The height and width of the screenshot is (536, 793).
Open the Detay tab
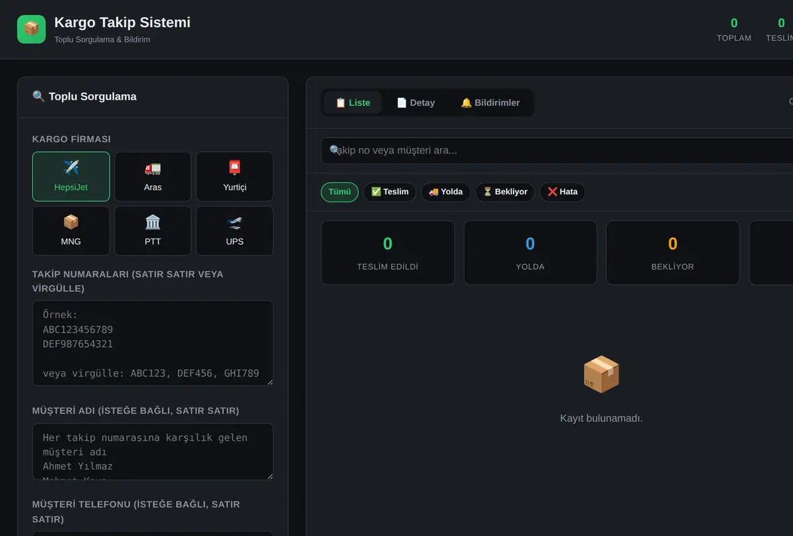(x=416, y=102)
